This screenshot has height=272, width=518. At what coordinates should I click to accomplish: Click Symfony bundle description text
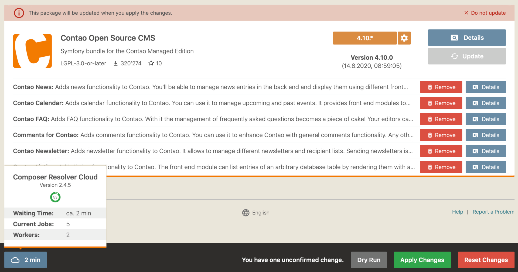pos(127,51)
